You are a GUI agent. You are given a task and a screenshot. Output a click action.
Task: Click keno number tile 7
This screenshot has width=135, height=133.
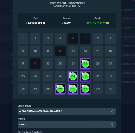98,38
